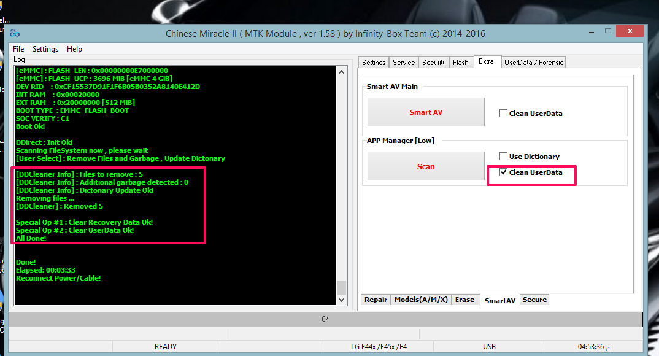Screen dimensions: 659x356
Task: Click log line "BOOT TYPE : EMMC_FLASH_BOOT"
Action: point(72,110)
